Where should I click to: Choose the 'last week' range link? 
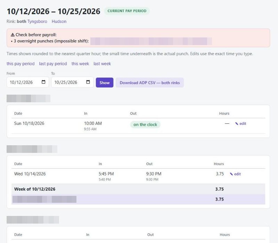click(102, 64)
